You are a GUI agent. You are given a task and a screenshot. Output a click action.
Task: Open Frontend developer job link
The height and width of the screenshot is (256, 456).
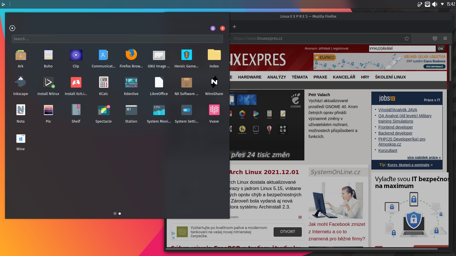[x=396, y=127]
